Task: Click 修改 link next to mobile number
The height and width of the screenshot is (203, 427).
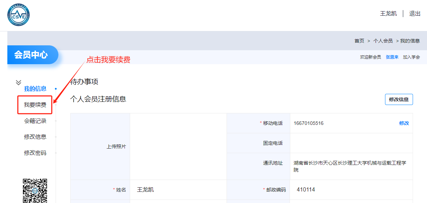Action: pyautogui.click(x=404, y=123)
